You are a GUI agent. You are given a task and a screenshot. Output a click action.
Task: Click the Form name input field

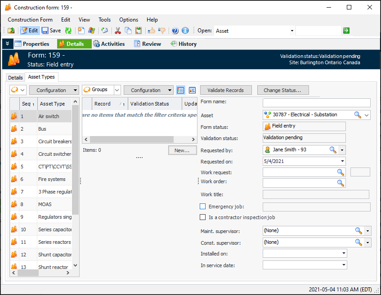(316, 103)
